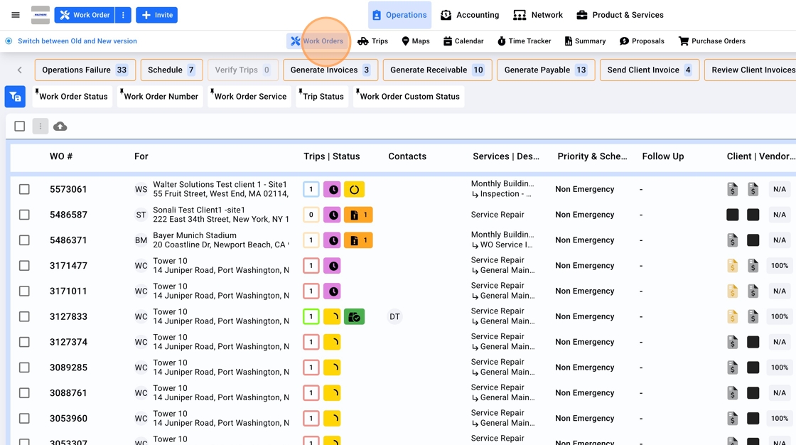Open the Product & Services tab
The width and height of the screenshot is (796, 445).
click(x=620, y=15)
